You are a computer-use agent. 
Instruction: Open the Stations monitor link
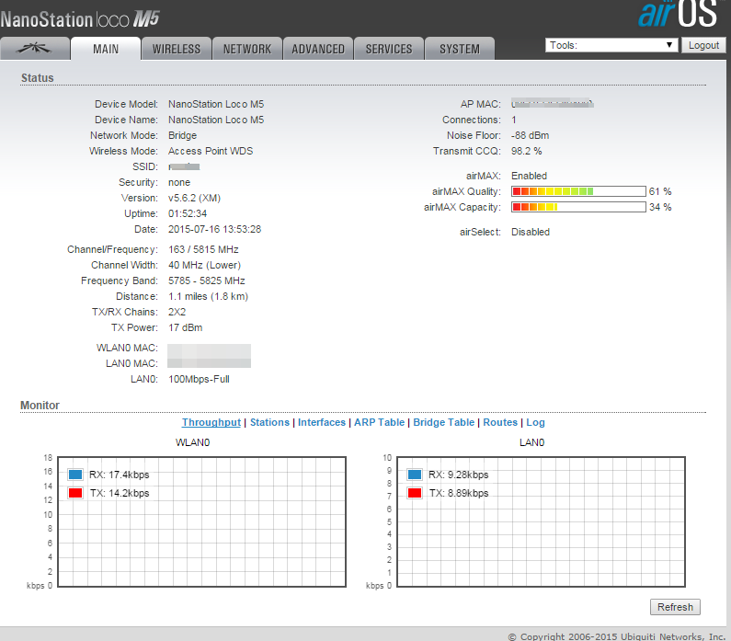point(269,422)
